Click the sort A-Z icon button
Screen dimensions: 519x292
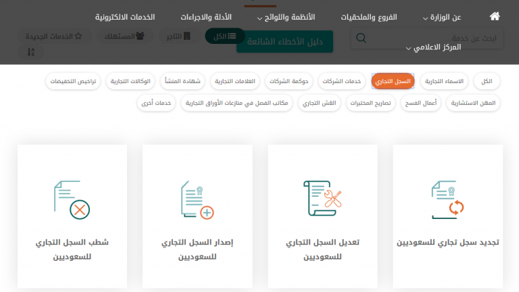point(31,52)
